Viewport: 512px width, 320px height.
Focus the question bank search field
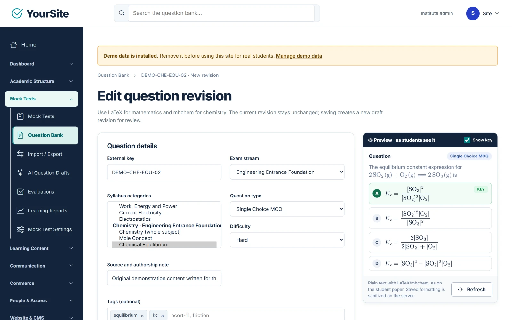pos(221,13)
